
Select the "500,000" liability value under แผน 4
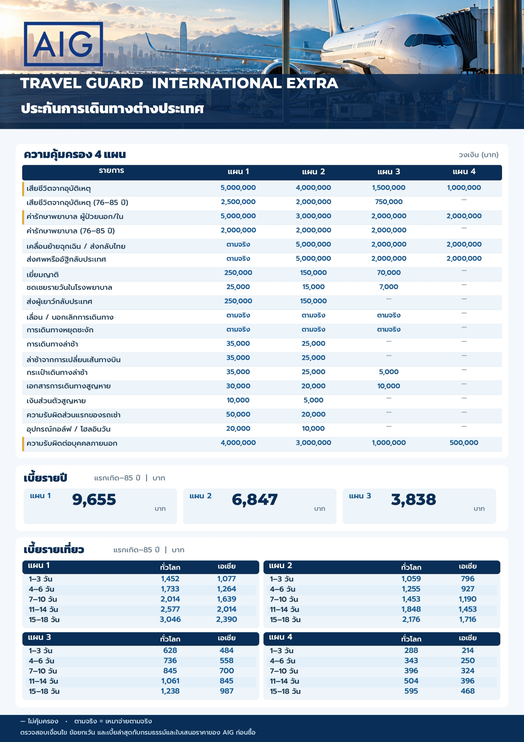point(464,443)
